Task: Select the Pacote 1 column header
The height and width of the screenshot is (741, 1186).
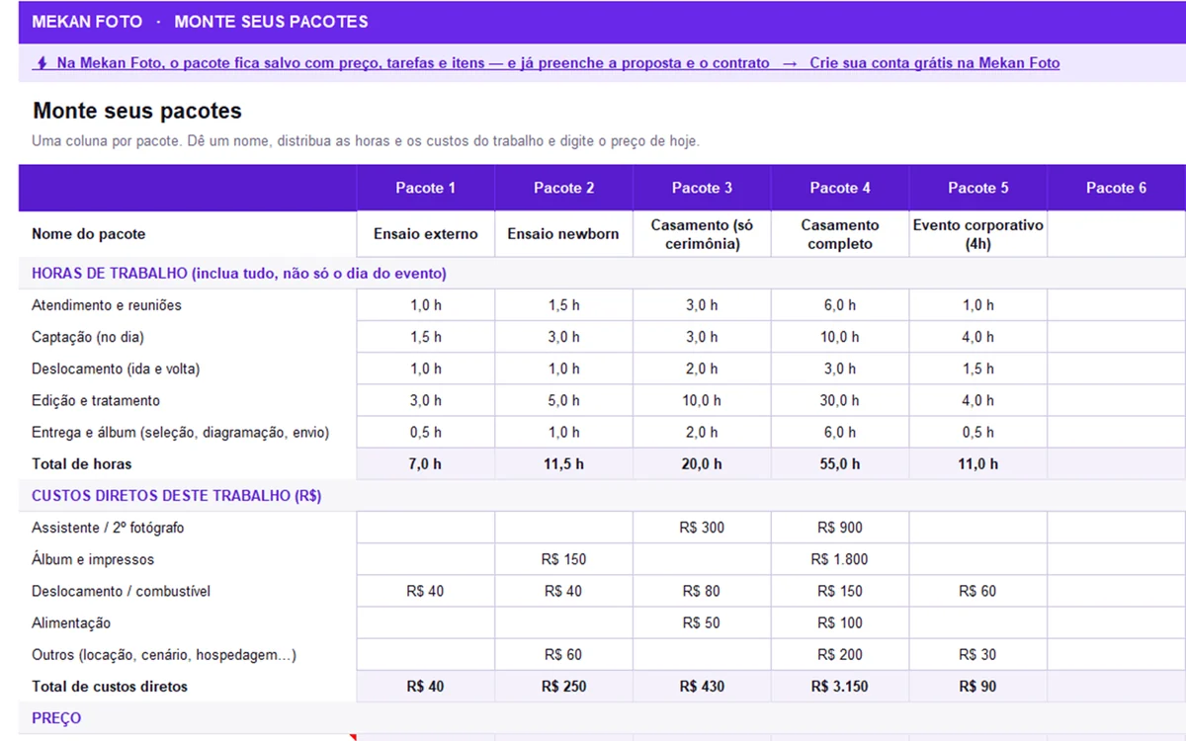Action: (425, 188)
